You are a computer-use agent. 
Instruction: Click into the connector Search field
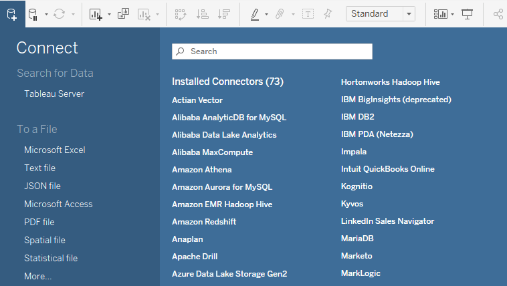tap(272, 51)
